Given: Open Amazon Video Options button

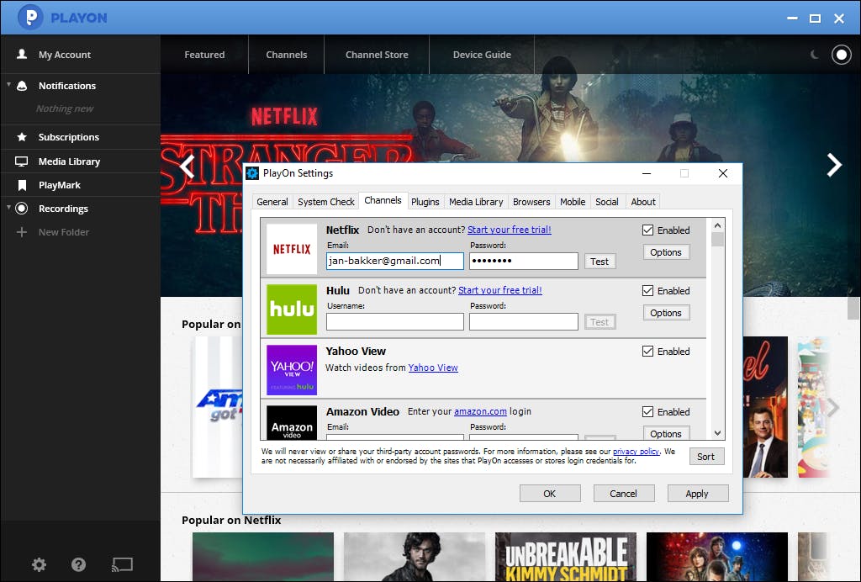Looking at the screenshot, I should 666,432.
